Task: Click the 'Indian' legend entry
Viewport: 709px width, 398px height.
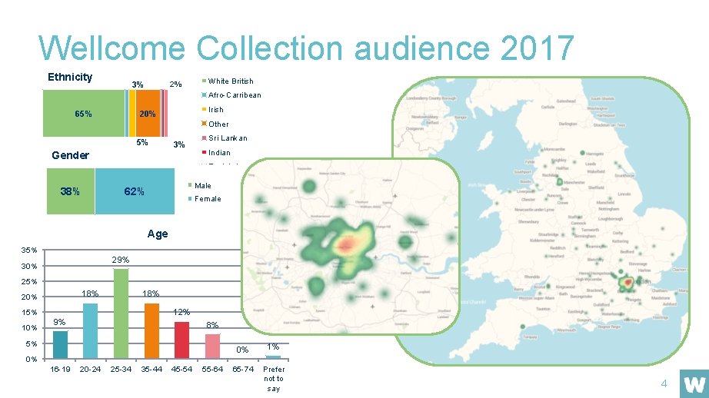Action: pos(216,152)
